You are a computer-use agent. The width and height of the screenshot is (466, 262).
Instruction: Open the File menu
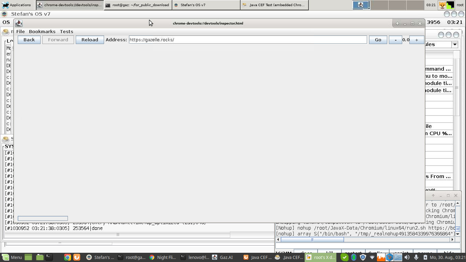20,31
